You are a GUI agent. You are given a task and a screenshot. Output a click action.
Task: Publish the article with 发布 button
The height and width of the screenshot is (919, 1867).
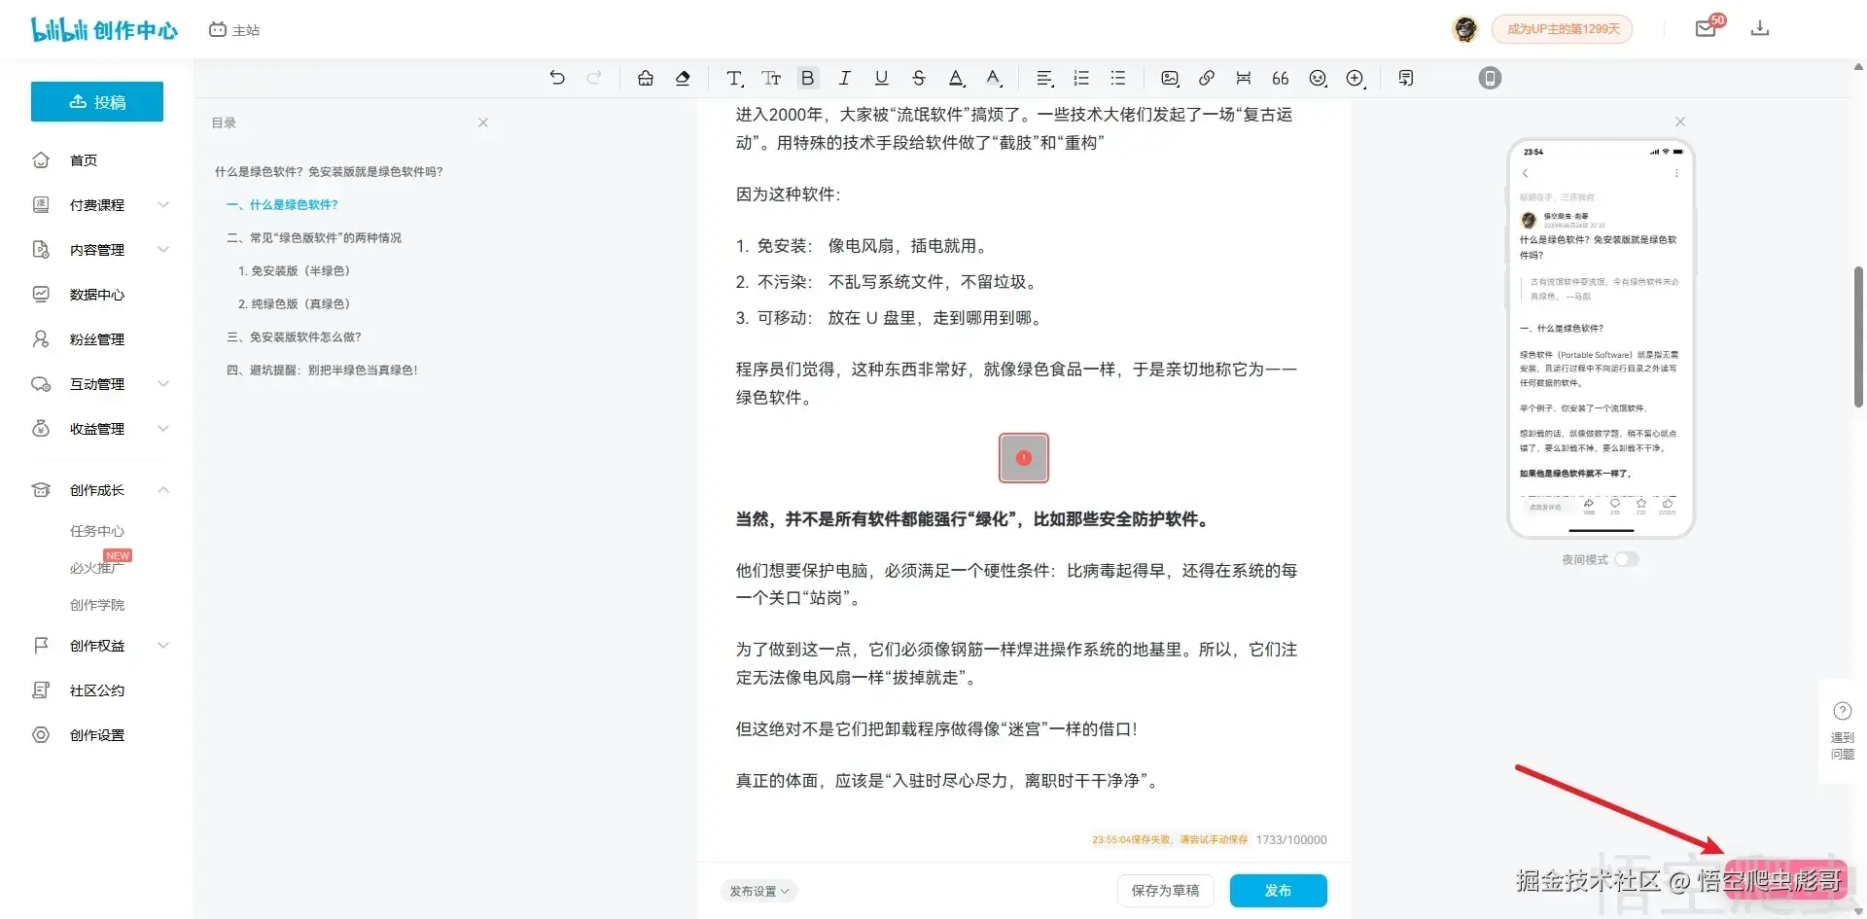click(x=1278, y=891)
